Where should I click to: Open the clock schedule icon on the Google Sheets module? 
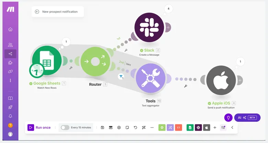[37, 71]
